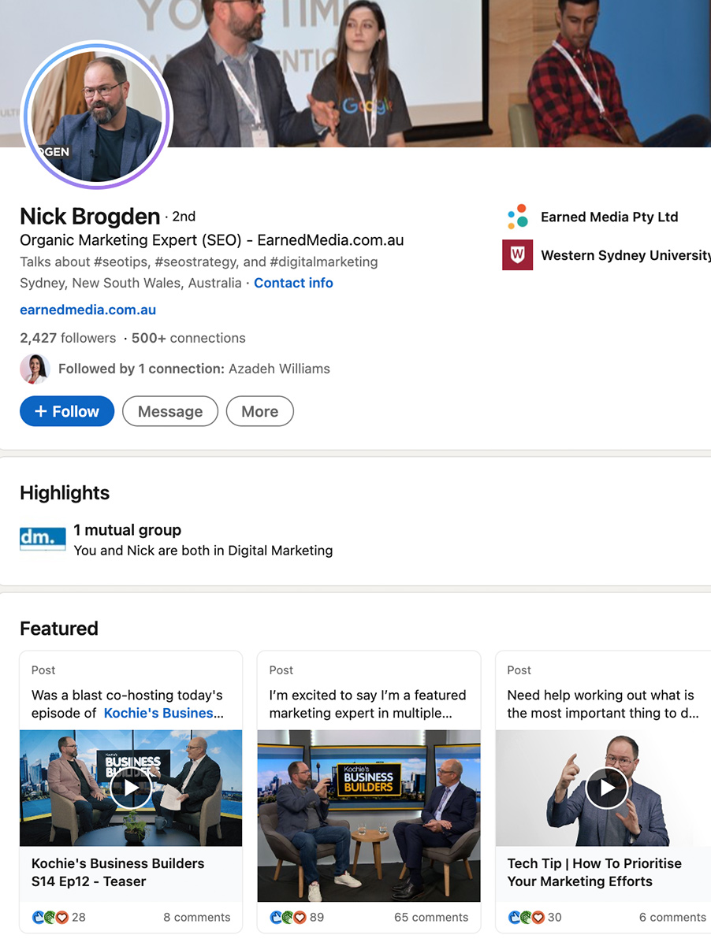Screen dimensions: 711x946
Task: Visit the earnedmedia.com.au website link
Action: (x=87, y=310)
